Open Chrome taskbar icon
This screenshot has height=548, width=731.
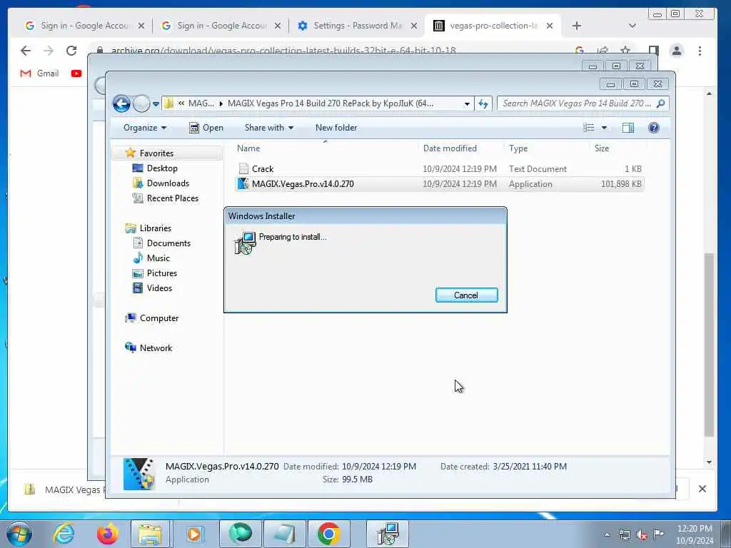[328, 534]
